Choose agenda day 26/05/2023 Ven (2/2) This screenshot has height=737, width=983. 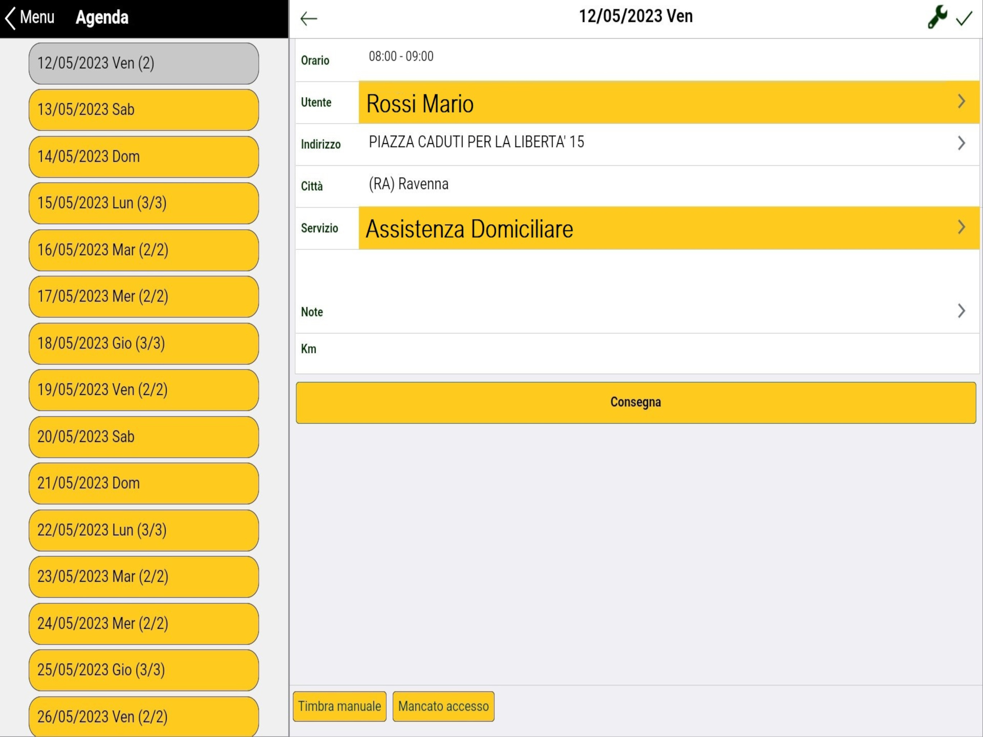click(x=144, y=716)
